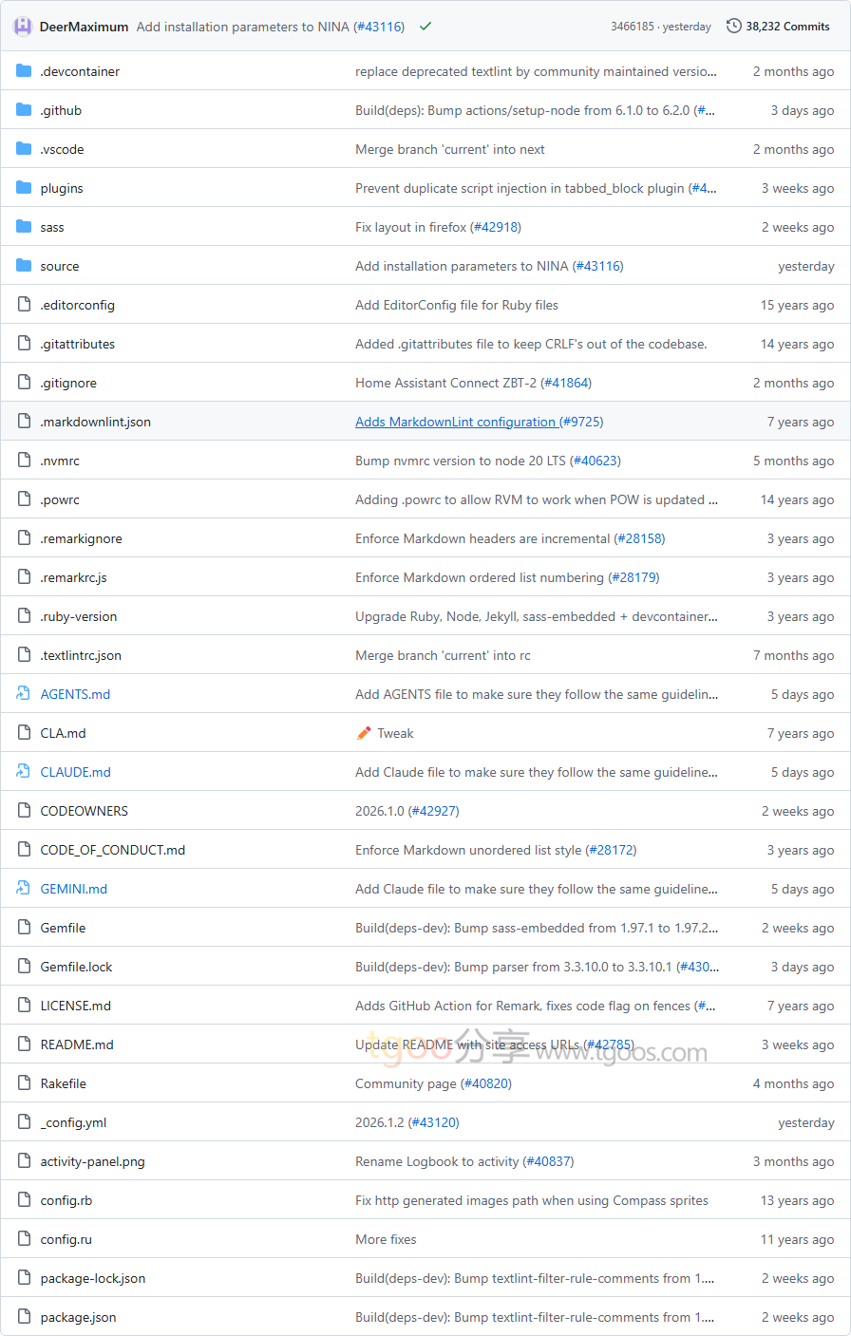Click the LICENSE.md file icon
Screen dimensions: 851x1336
[24, 1006]
